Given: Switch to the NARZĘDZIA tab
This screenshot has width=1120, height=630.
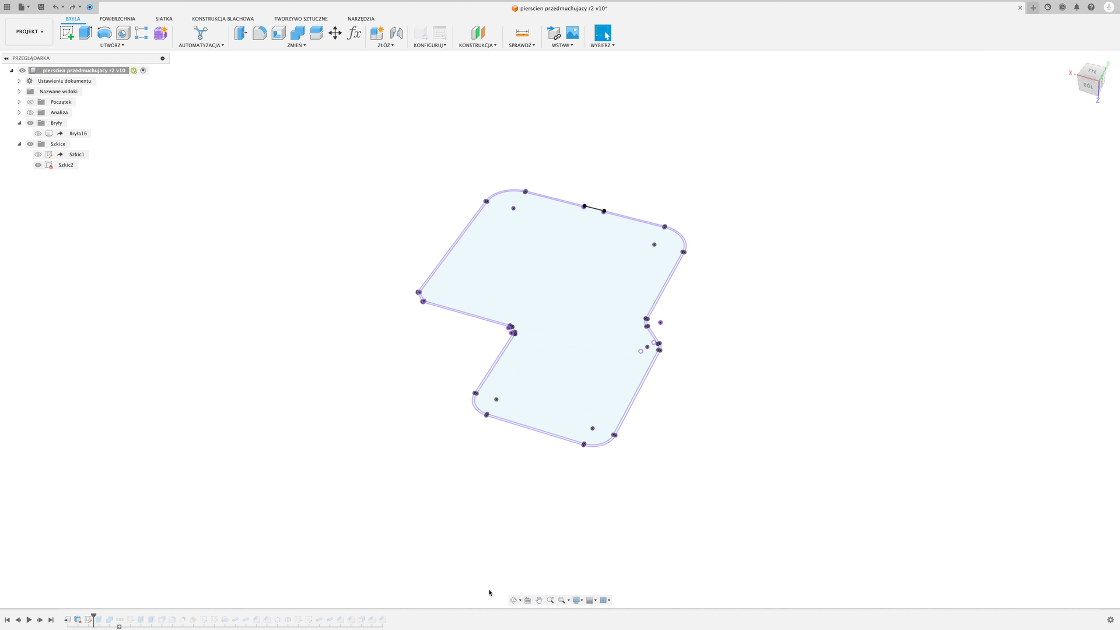Looking at the screenshot, I should point(361,19).
